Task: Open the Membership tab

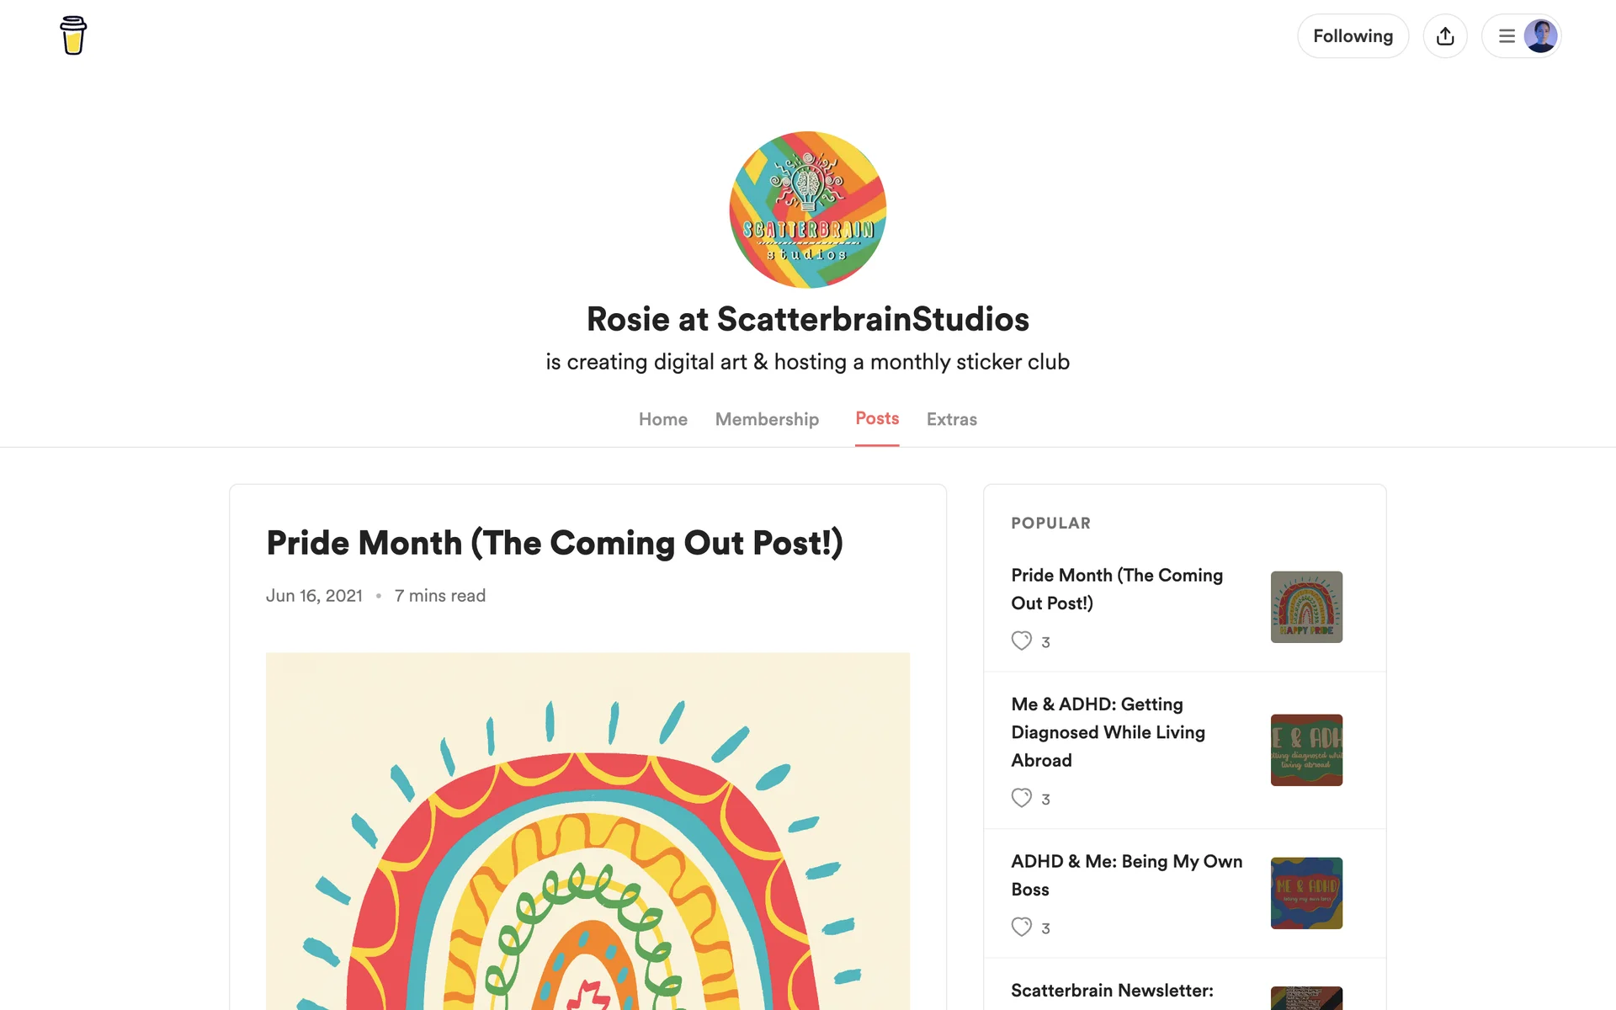Action: [767, 419]
